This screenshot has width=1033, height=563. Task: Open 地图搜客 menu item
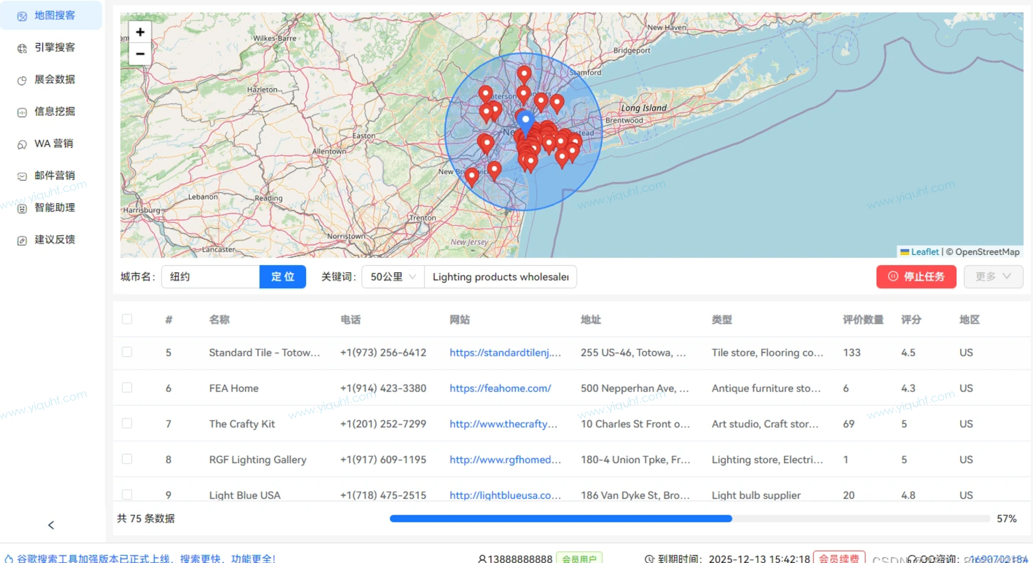coord(51,15)
